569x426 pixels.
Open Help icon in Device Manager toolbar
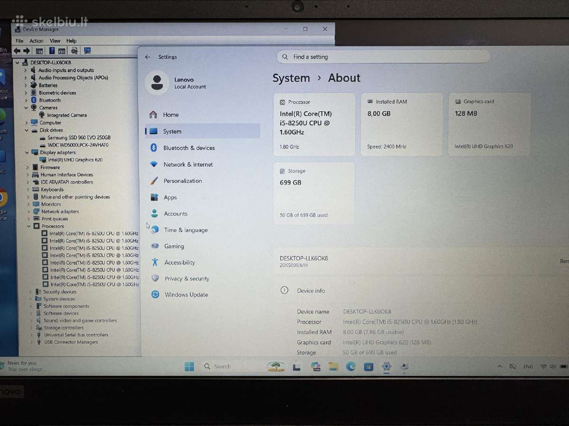pos(52,51)
